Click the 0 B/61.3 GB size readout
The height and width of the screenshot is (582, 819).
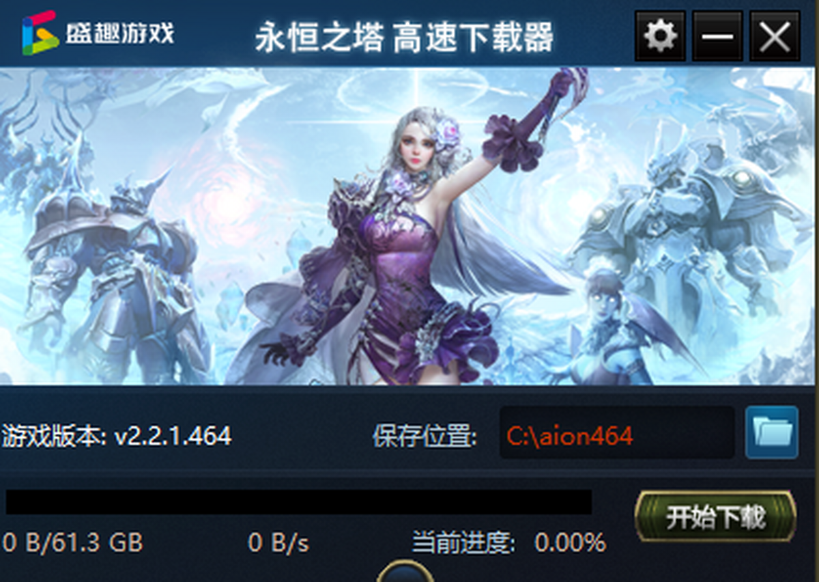pos(73,543)
